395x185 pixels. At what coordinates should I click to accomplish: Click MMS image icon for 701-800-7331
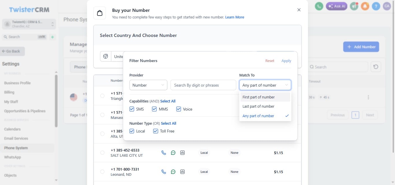tap(182, 172)
